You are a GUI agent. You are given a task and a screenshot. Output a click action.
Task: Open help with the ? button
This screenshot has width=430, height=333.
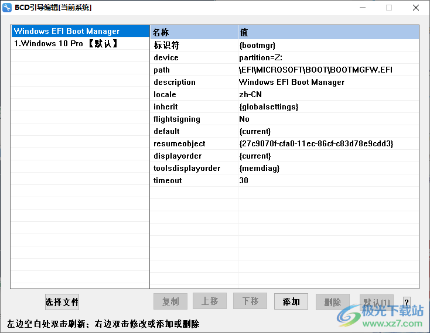(x=407, y=303)
